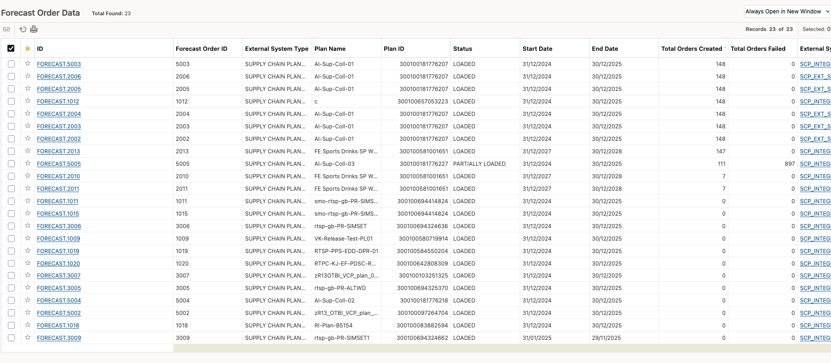Star the FORECAST.3009 row
This screenshot has width=831, height=363.
28,338
